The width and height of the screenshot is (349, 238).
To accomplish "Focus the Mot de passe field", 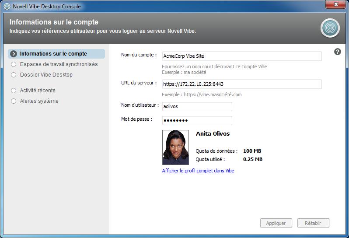I will (197, 120).
